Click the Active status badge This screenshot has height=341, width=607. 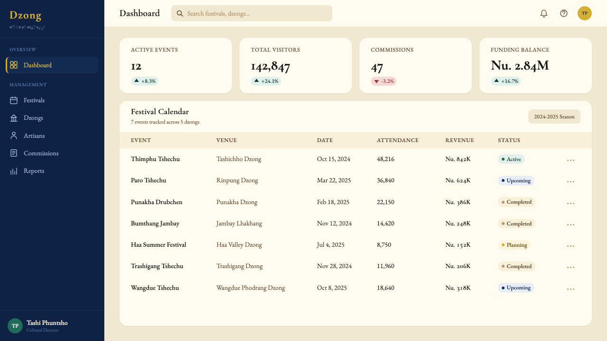pos(511,159)
